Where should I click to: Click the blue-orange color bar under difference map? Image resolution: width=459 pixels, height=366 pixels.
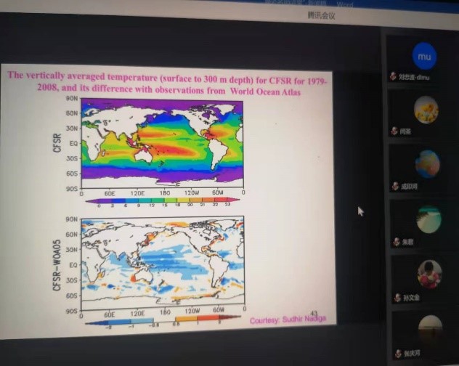[x=161, y=322]
